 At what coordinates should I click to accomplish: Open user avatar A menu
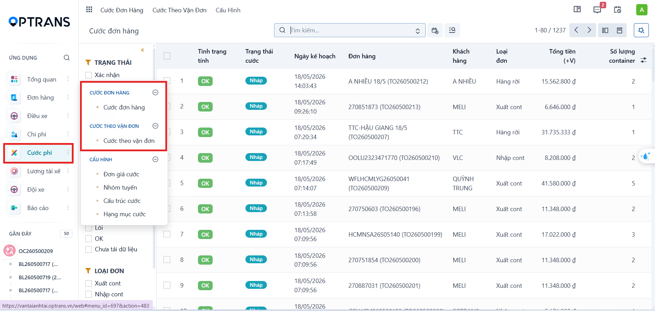pyautogui.click(x=642, y=10)
